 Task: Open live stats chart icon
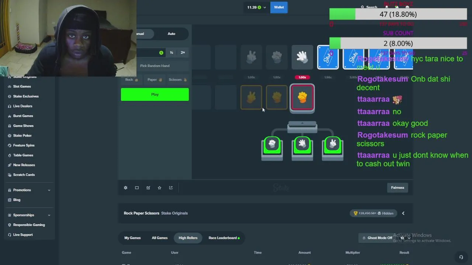[148, 188]
